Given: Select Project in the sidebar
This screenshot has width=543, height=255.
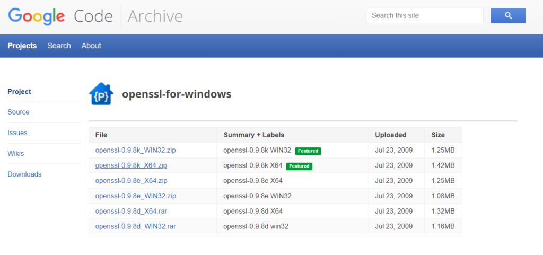Looking at the screenshot, I should (20, 92).
